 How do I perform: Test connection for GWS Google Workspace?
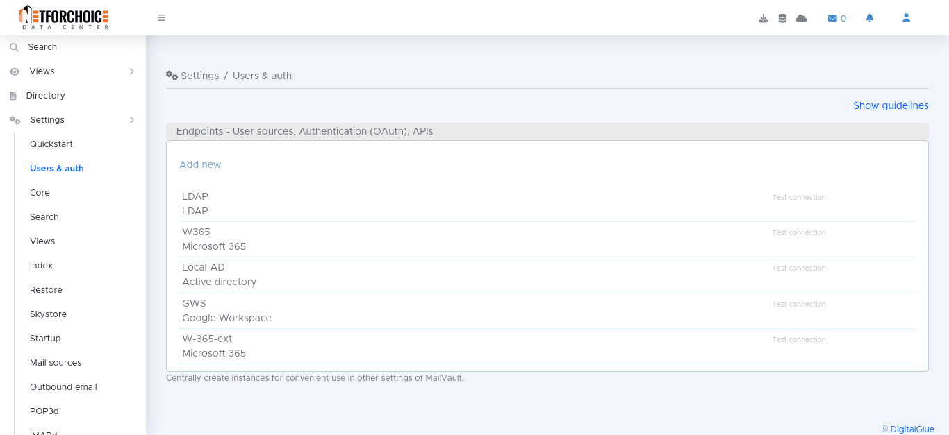798,305
